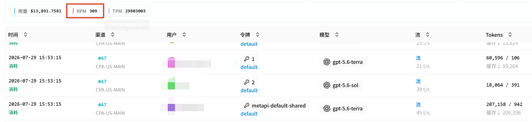Click the key icon on metapi-default-shared token
The image size is (532, 122).
coord(247,105)
